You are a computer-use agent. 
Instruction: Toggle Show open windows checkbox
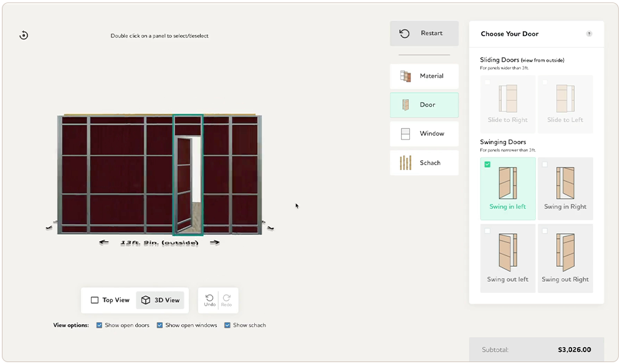[x=160, y=325]
